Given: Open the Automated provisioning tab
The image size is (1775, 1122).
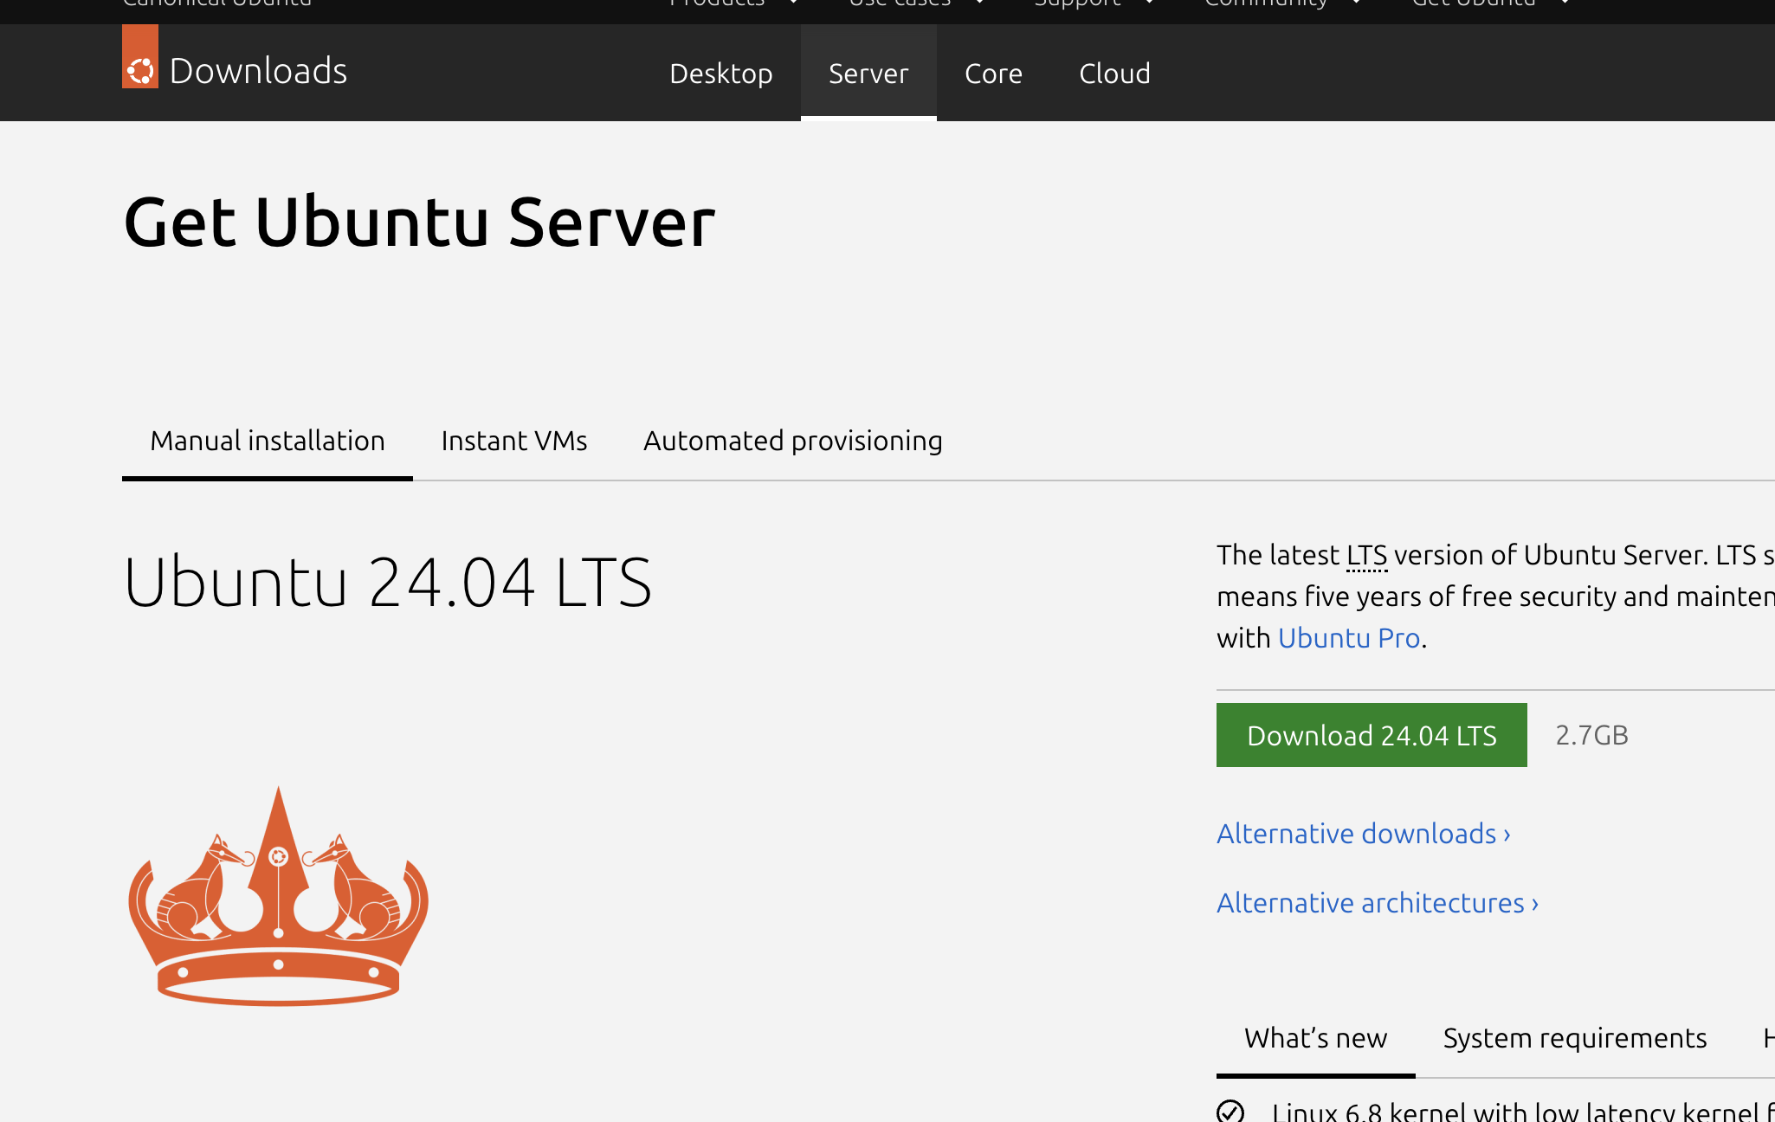Looking at the screenshot, I should pyautogui.click(x=793, y=442).
